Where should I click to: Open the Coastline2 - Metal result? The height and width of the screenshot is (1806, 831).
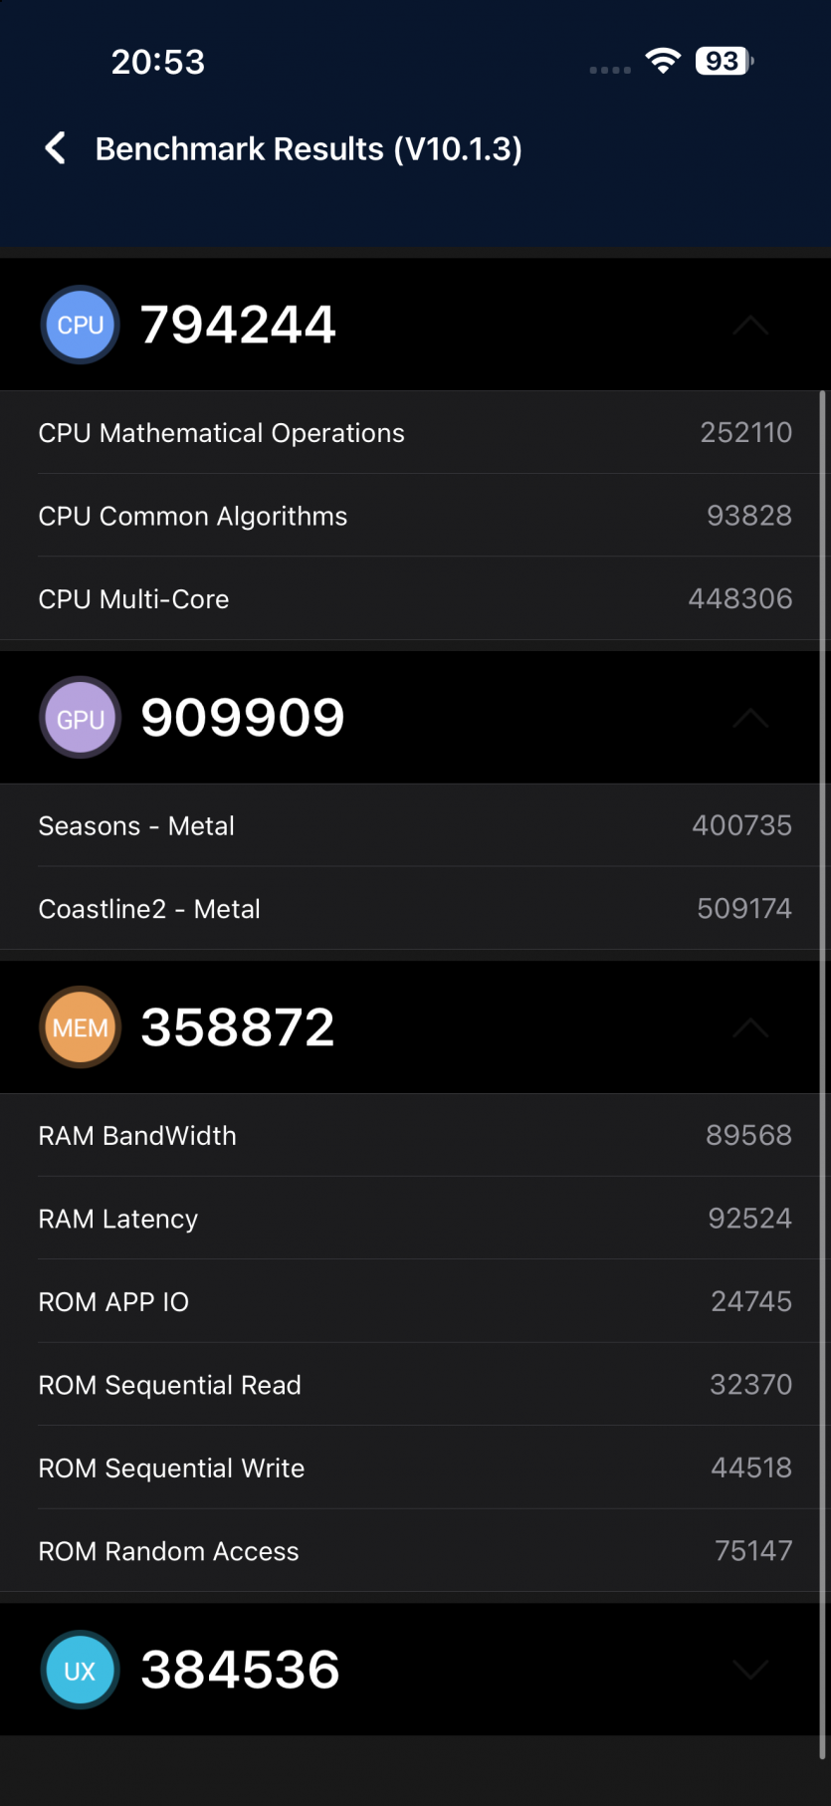point(414,908)
